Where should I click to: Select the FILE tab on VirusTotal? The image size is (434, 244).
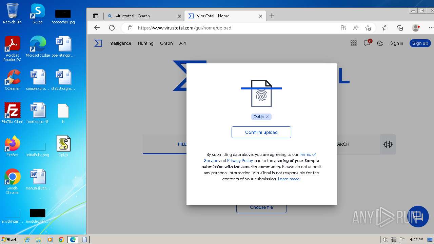click(182, 144)
